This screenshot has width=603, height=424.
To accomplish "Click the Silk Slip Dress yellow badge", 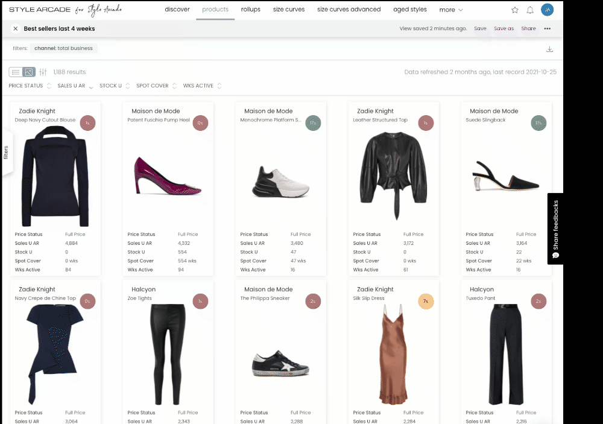I will pos(426,302).
